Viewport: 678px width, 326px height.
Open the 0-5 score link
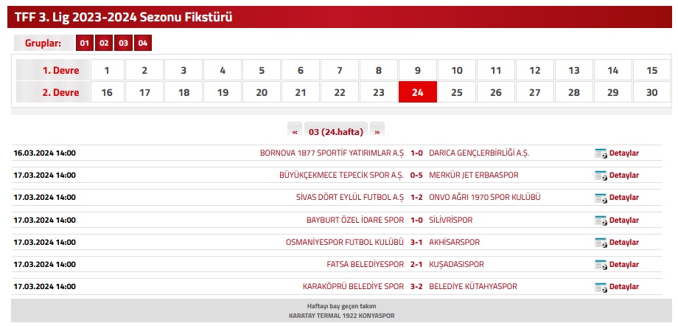click(416, 176)
